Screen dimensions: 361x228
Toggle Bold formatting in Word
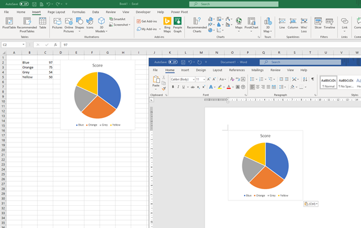[x=173, y=87]
